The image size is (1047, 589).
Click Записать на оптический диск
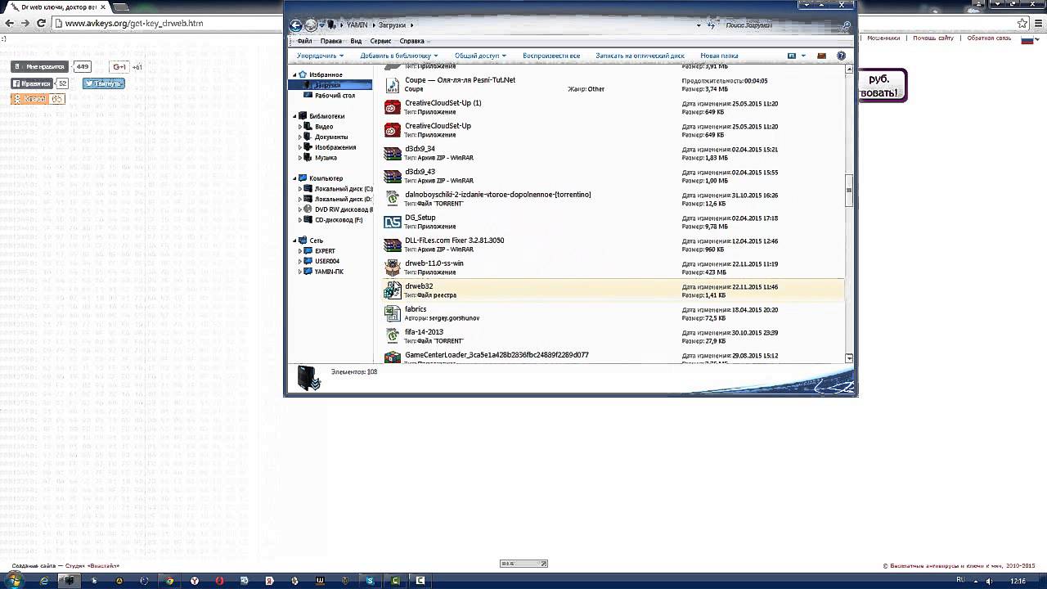(640, 56)
